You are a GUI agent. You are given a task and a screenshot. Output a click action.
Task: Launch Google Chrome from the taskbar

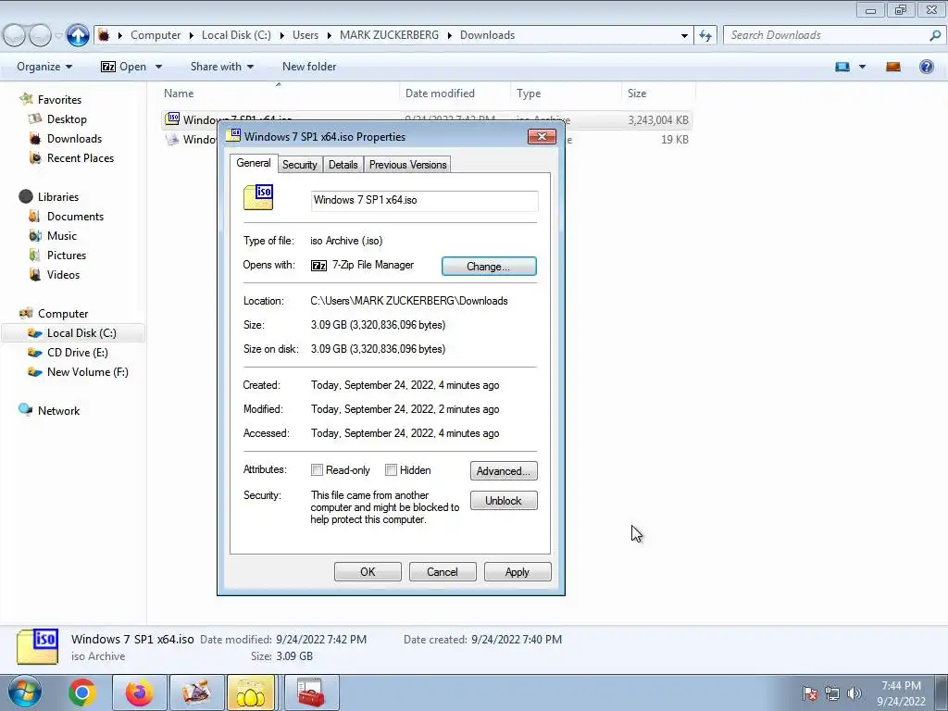[x=82, y=692]
